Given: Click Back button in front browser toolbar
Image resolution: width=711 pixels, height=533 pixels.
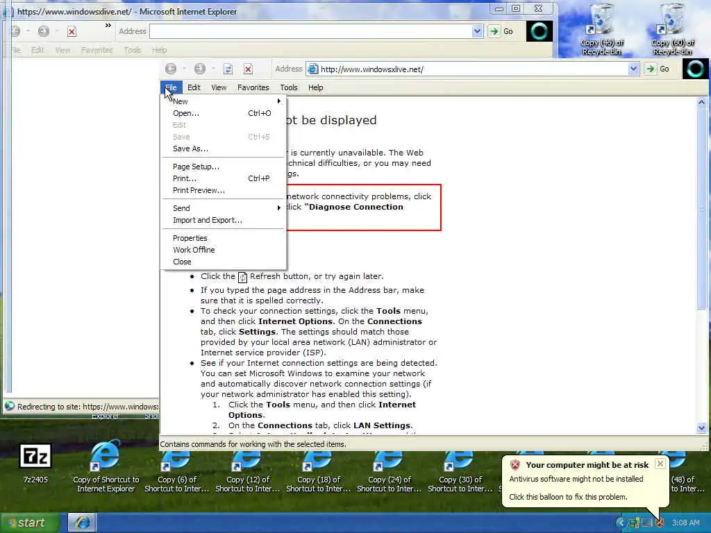Looking at the screenshot, I should 171,69.
